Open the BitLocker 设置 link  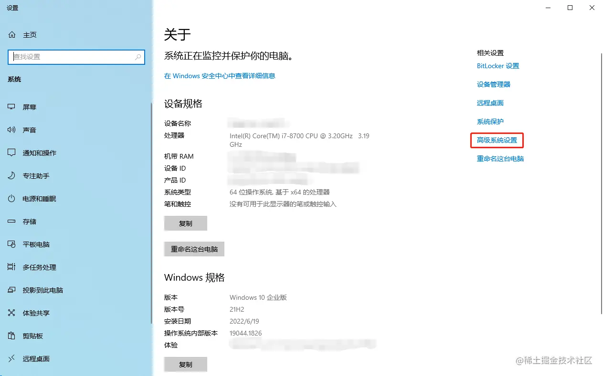498,66
